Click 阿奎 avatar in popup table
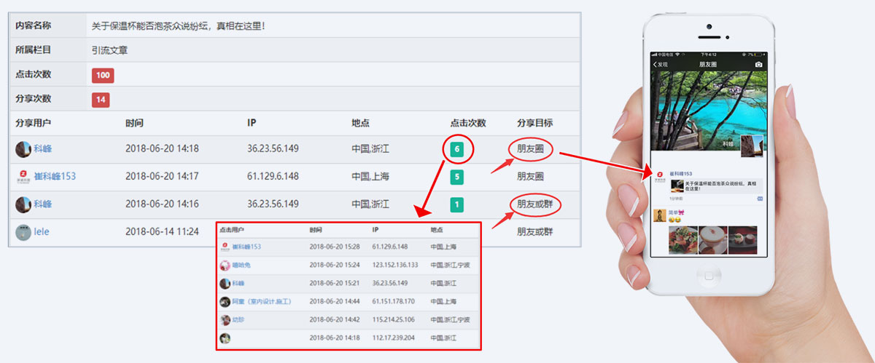Image resolution: width=875 pixels, height=363 pixels. point(225,302)
